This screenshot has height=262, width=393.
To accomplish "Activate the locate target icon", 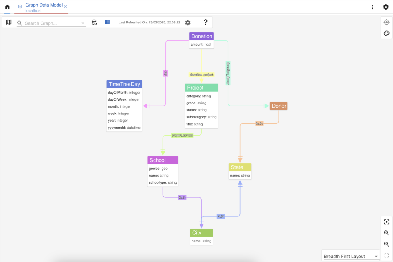I will [386, 22].
